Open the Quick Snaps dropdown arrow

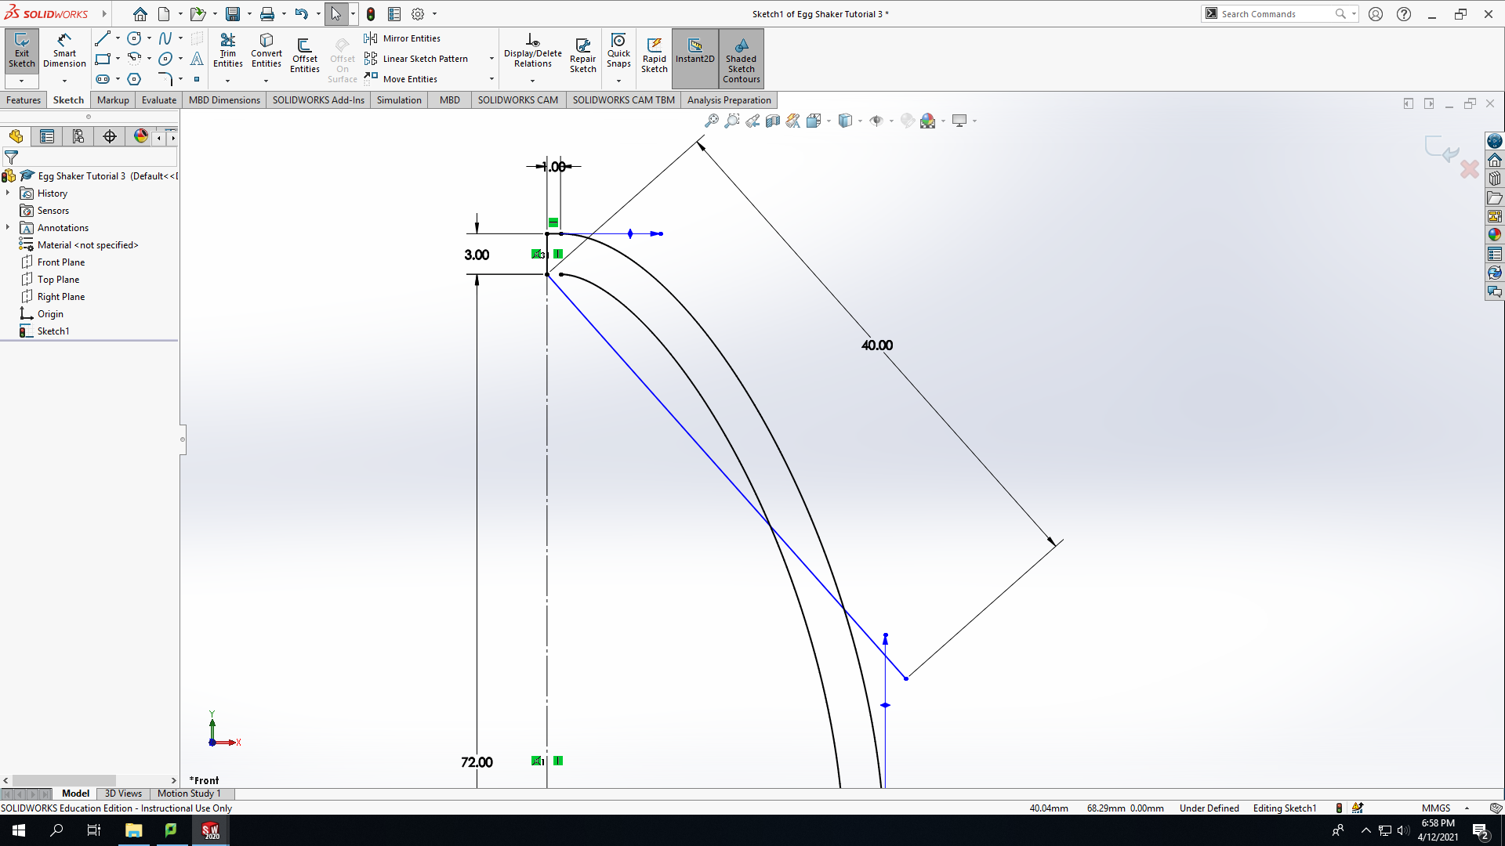[618, 81]
